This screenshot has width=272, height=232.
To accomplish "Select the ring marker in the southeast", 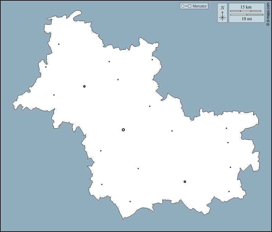I will (x=185, y=182).
